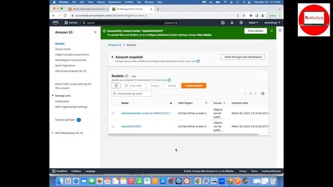Viewport: 333px width, 187px height.
Task: Click the Chrome Update button
Action: click(274, 16)
